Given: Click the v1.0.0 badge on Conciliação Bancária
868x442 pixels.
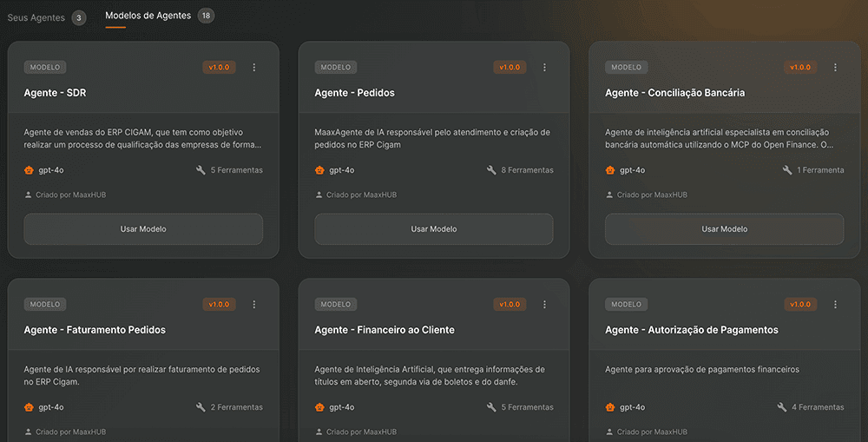Looking at the screenshot, I should [x=800, y=67].
